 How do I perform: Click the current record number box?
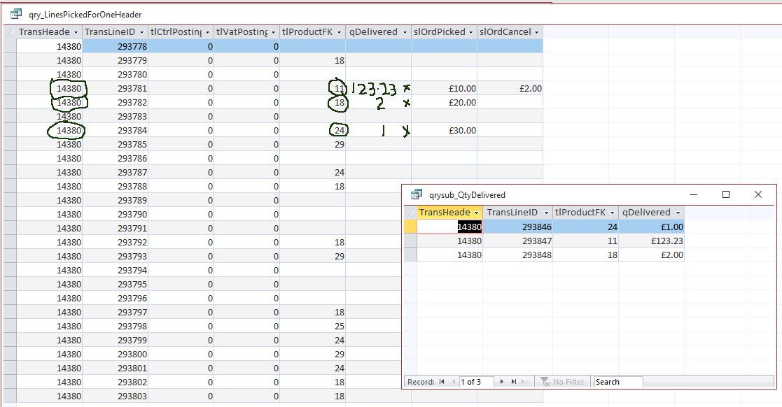pyautogui.click(x=476, y=382)
